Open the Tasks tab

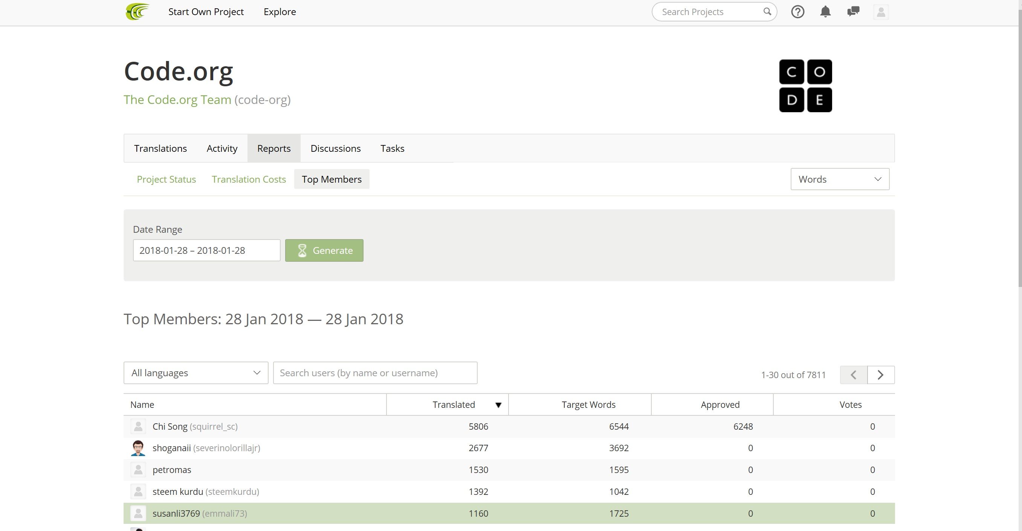point(393,148)
